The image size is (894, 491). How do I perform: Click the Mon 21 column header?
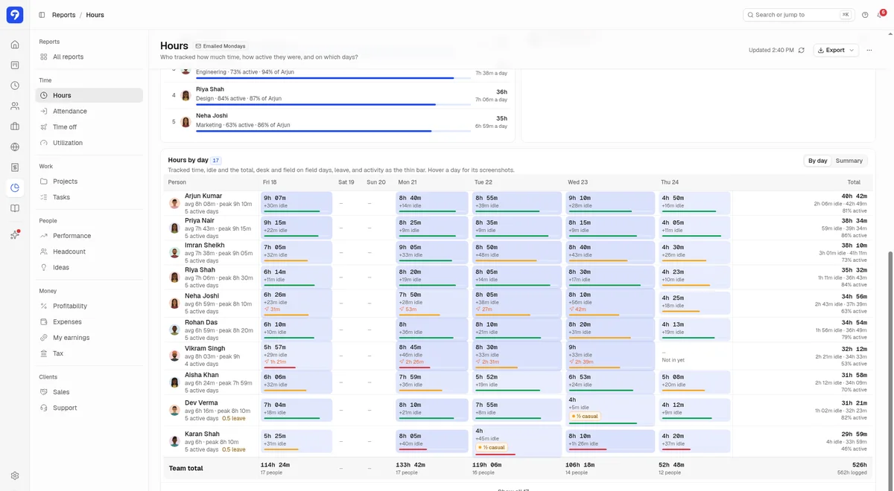coord(408,182)
